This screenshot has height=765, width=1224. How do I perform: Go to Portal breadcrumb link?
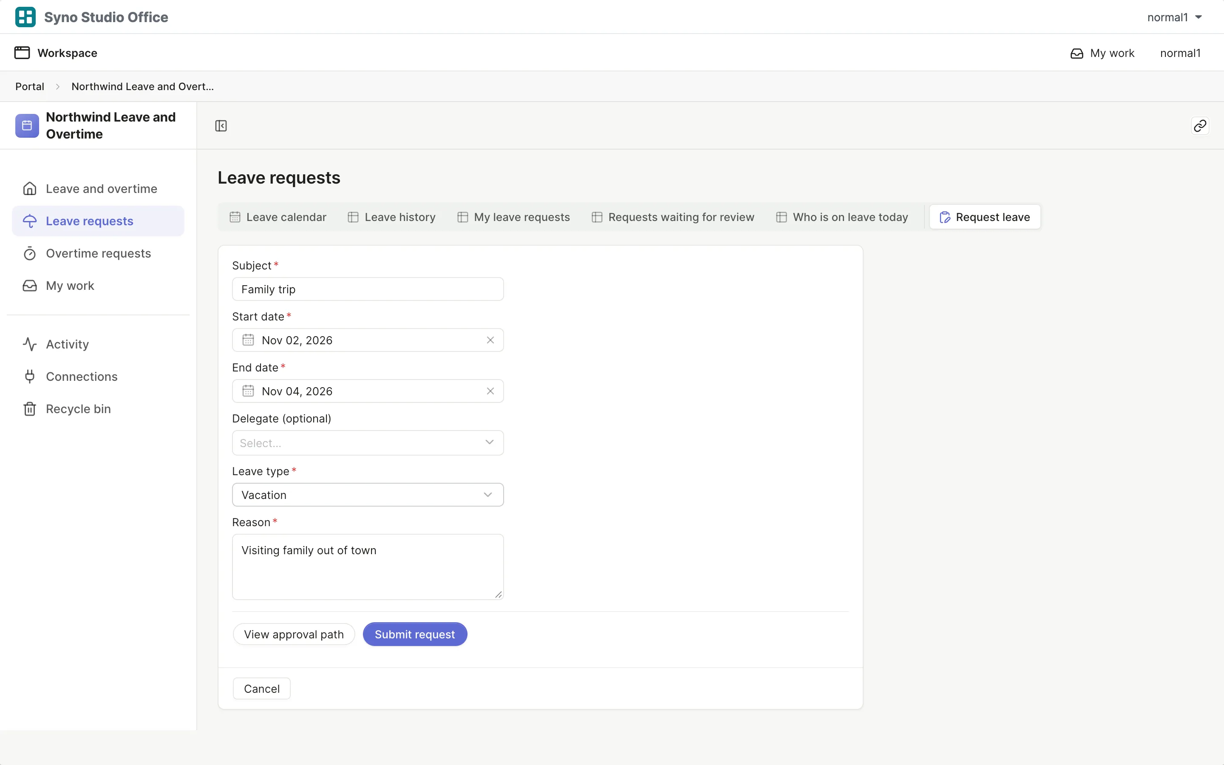tap(30, 87)
